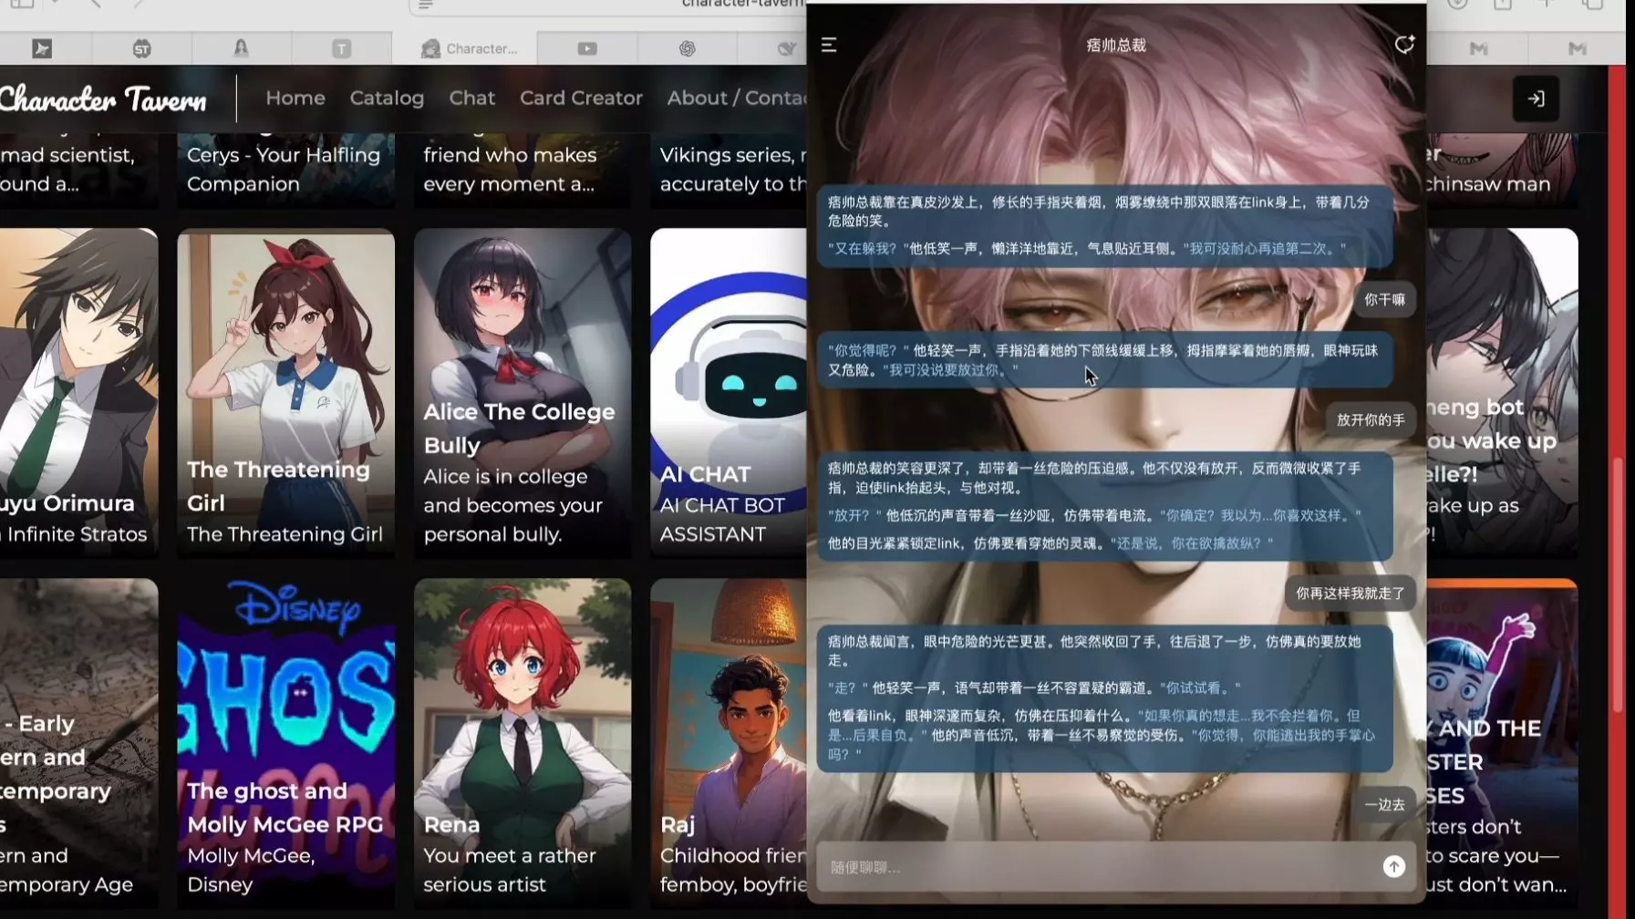Select the active Character... browser tab
The width and height of the screenshot is (1635, 919).
point(465,48)
